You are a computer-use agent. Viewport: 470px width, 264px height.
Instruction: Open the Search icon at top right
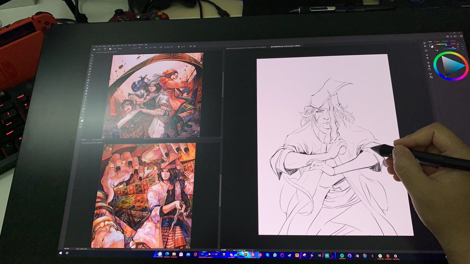point(451,36)
